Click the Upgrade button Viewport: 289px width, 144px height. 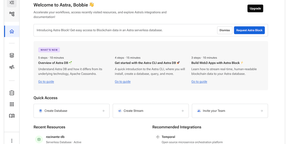(255, 8)
